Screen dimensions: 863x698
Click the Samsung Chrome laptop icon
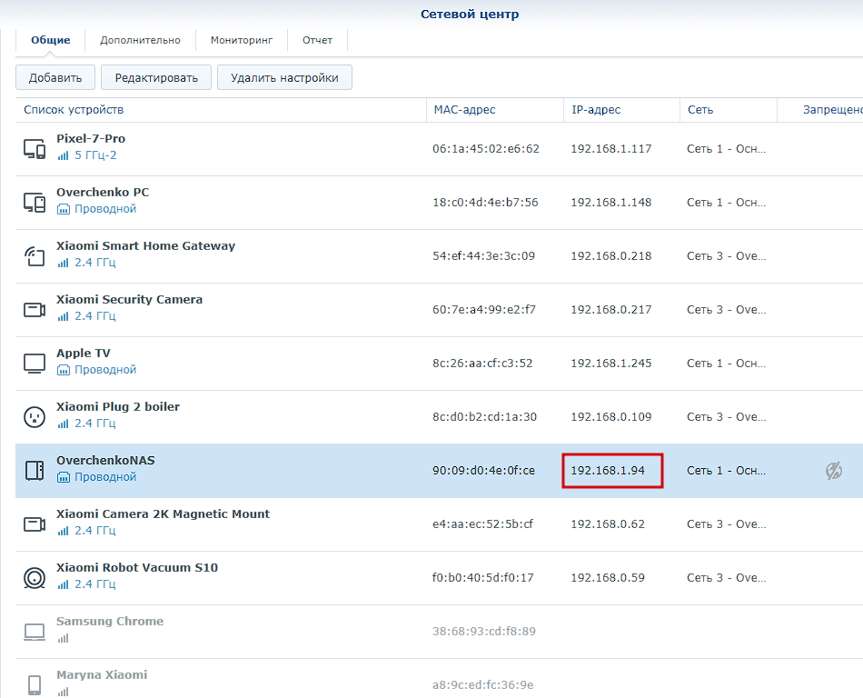tap(35, 632)
